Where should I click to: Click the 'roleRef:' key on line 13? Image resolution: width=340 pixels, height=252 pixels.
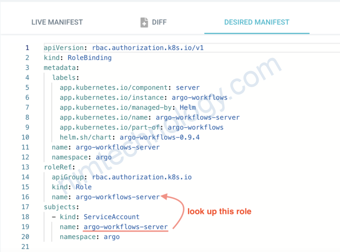[59, 167]
